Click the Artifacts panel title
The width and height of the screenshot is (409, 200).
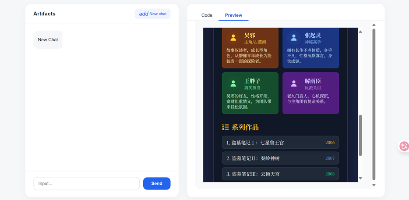(x=44, y=14)
